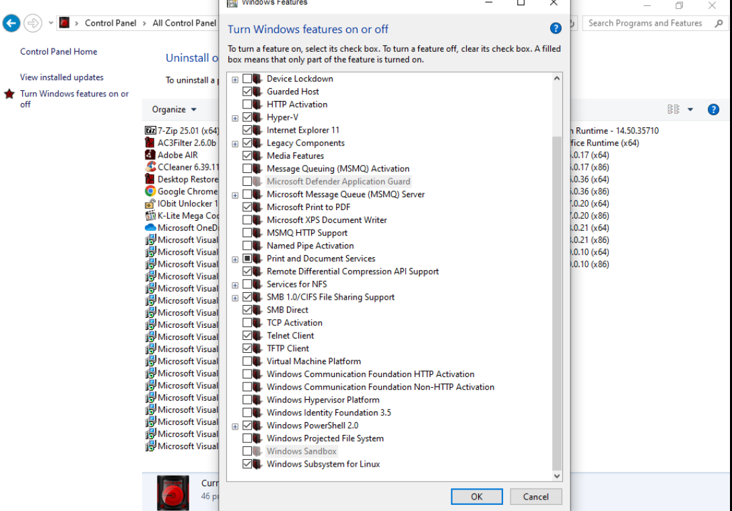Click the scroll down arrow in features list
The width and height of the screenshot is (732, 511).
tap(556, 476)
